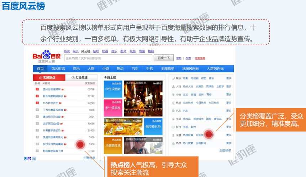
Task: Open the 人群风向标 navigation tab
Action: pyautogui.click(x=216, y=69)
